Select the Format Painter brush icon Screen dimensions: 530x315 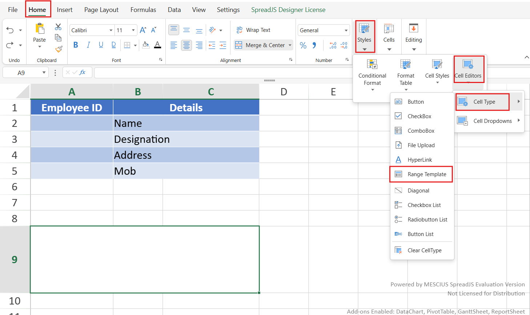(59, 49)
